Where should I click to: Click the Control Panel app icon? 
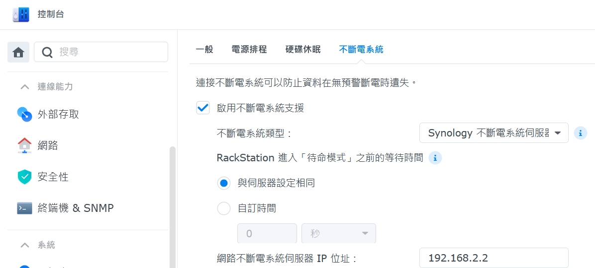pyautogui.click(x=21, y=14)
